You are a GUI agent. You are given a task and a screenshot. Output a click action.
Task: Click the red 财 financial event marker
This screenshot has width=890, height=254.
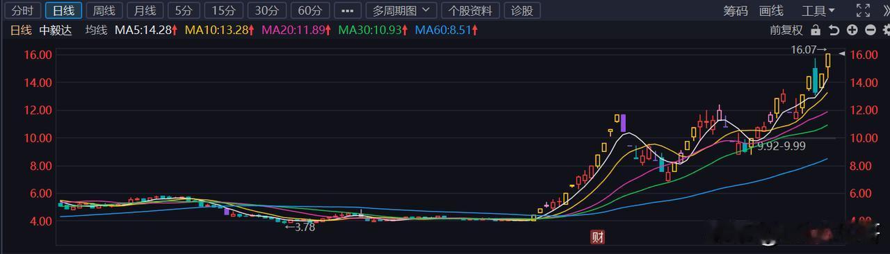(x=598, y=237)
